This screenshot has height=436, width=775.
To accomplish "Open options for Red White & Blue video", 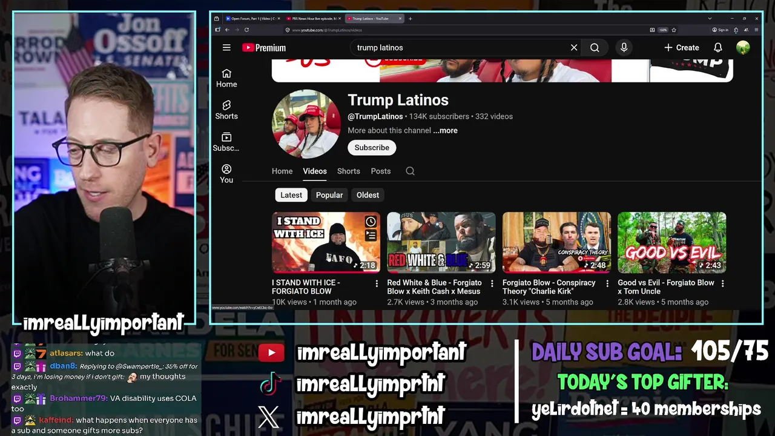I will click(492, 283).
